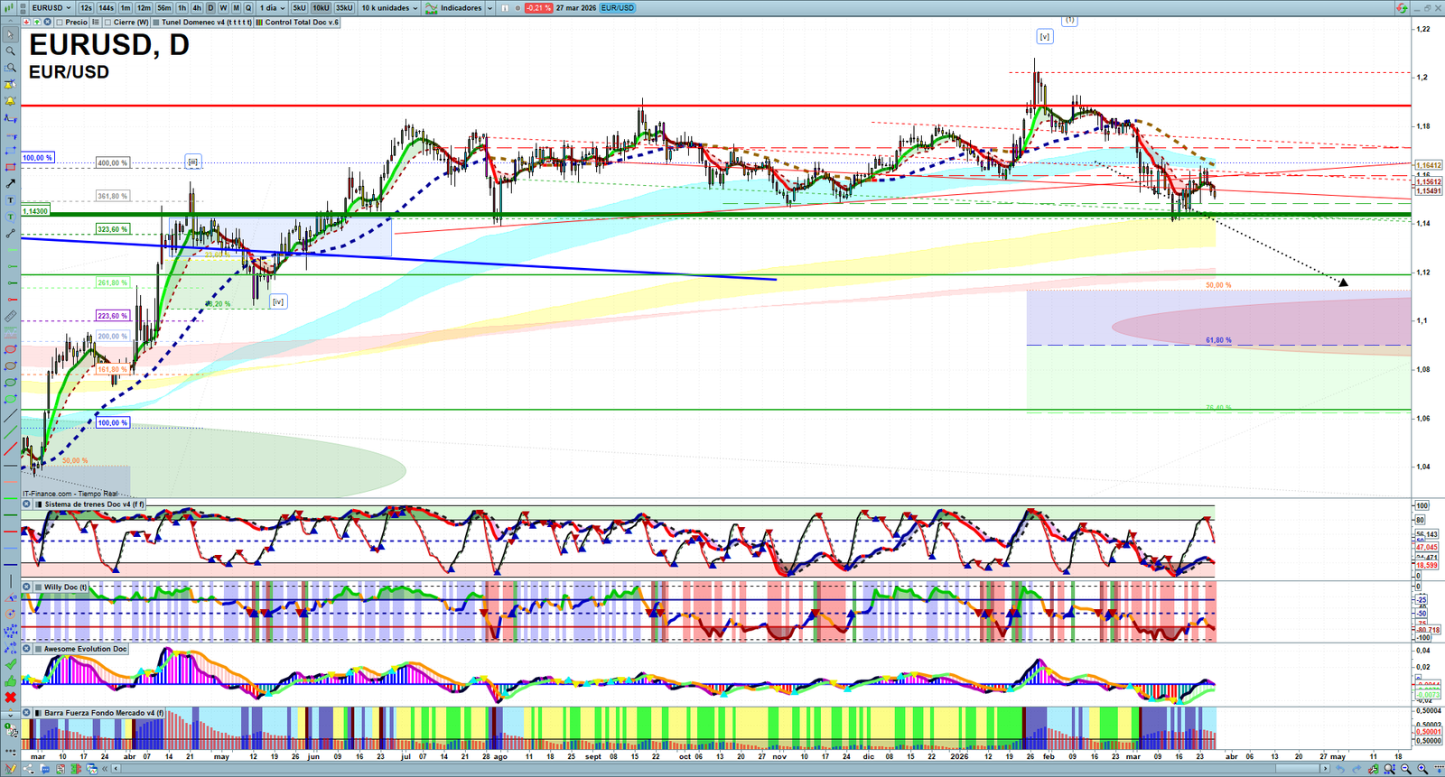Collapse bottom toolbar with double chevron
The width and height of the screenshot is (1445, 777).
point(106,769)
